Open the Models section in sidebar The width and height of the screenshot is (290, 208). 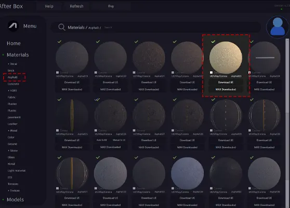(x=16, y=200)
